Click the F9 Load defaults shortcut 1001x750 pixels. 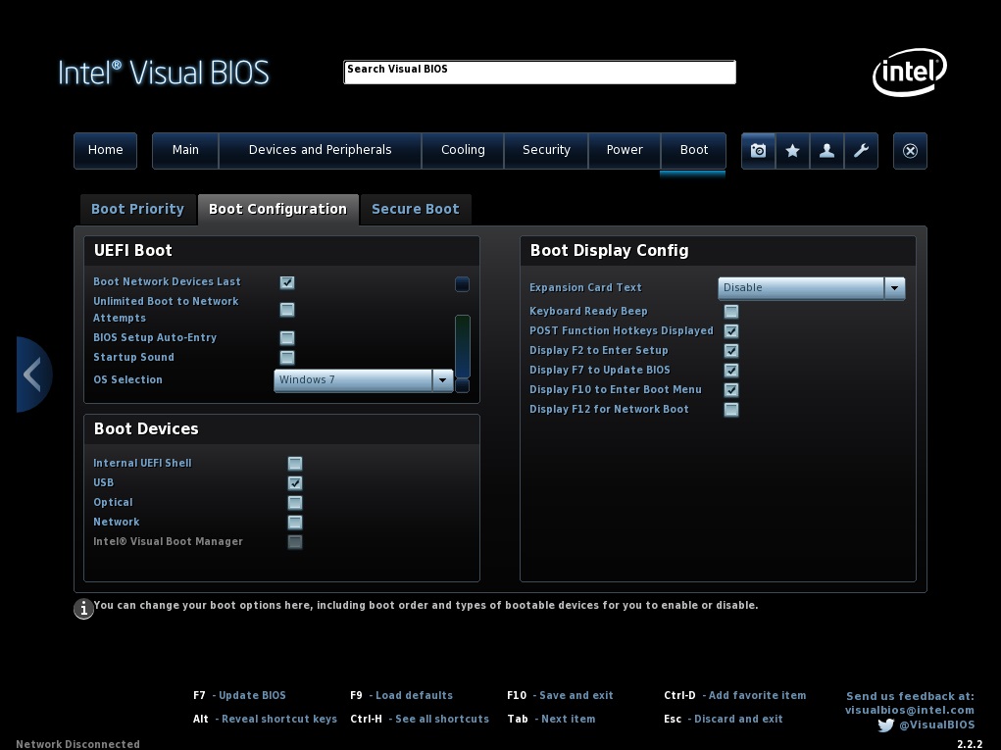(x=402, y=696)
